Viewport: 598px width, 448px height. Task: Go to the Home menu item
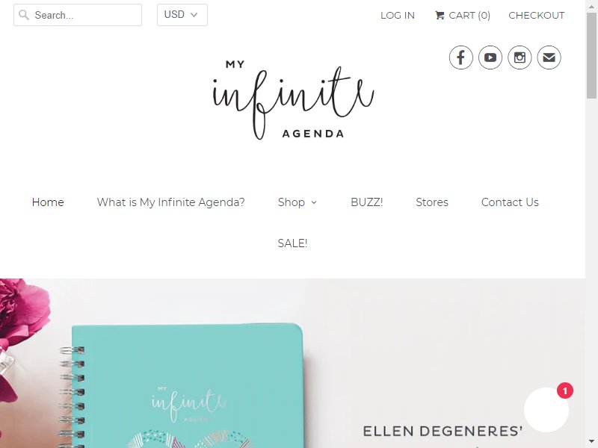48,202
